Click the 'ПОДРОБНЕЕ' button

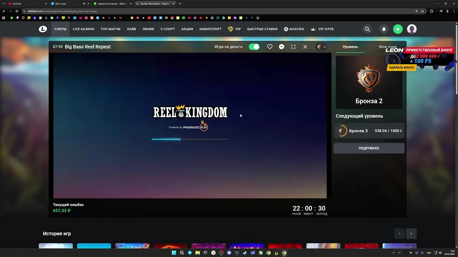pyautogui.click(x=369, y=148)
